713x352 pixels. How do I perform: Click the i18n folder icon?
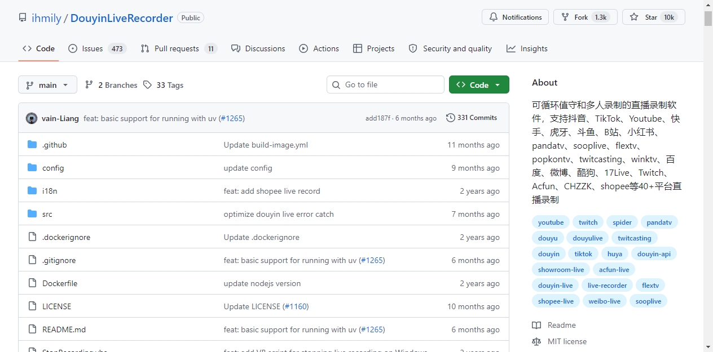coord(32,191)
